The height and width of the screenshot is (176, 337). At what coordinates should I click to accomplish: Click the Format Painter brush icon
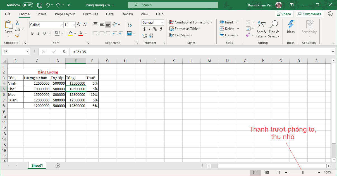click(x=17, y=35)
